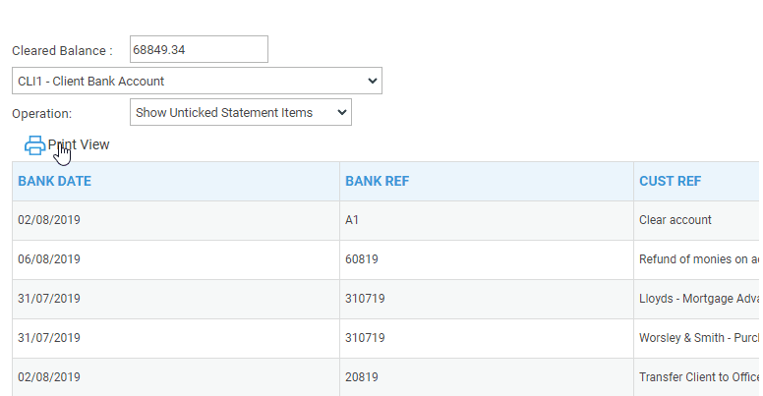This screenshot has width=763, height=396.
Task: Select the 60819 bank reference cell
Action: 362,259
